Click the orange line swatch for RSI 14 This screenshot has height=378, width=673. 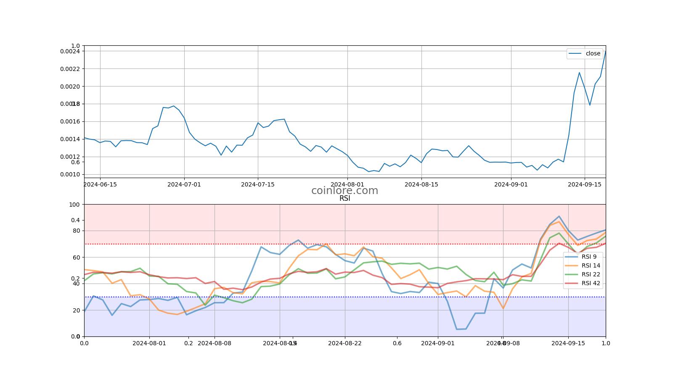coord(571,265)
